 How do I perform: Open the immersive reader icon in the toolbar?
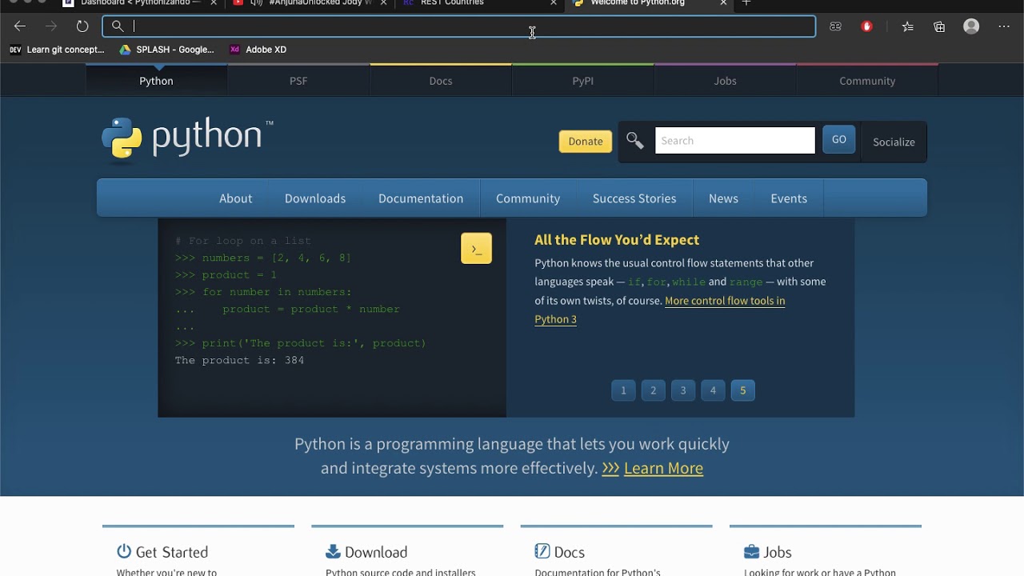[835, 26]
